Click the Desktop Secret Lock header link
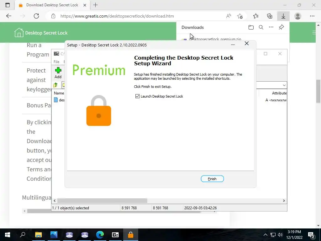 click(46, 33)
